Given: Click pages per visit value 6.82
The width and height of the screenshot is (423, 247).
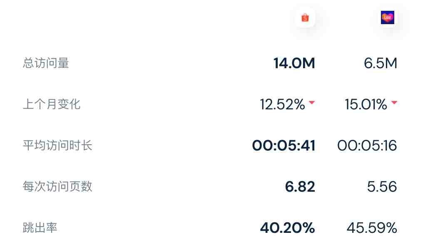Looking at the screenshot, I should [300, 187].
